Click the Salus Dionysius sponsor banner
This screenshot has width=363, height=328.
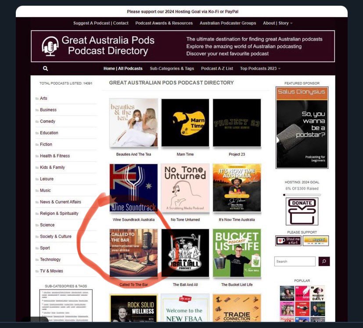click(x=302, y=128)
